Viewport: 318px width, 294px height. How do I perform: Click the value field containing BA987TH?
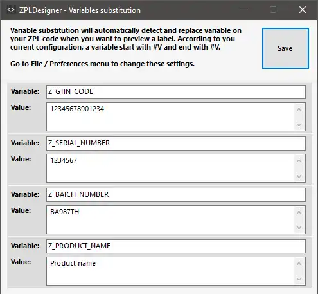pyautogui.click(x=176, y=219)
